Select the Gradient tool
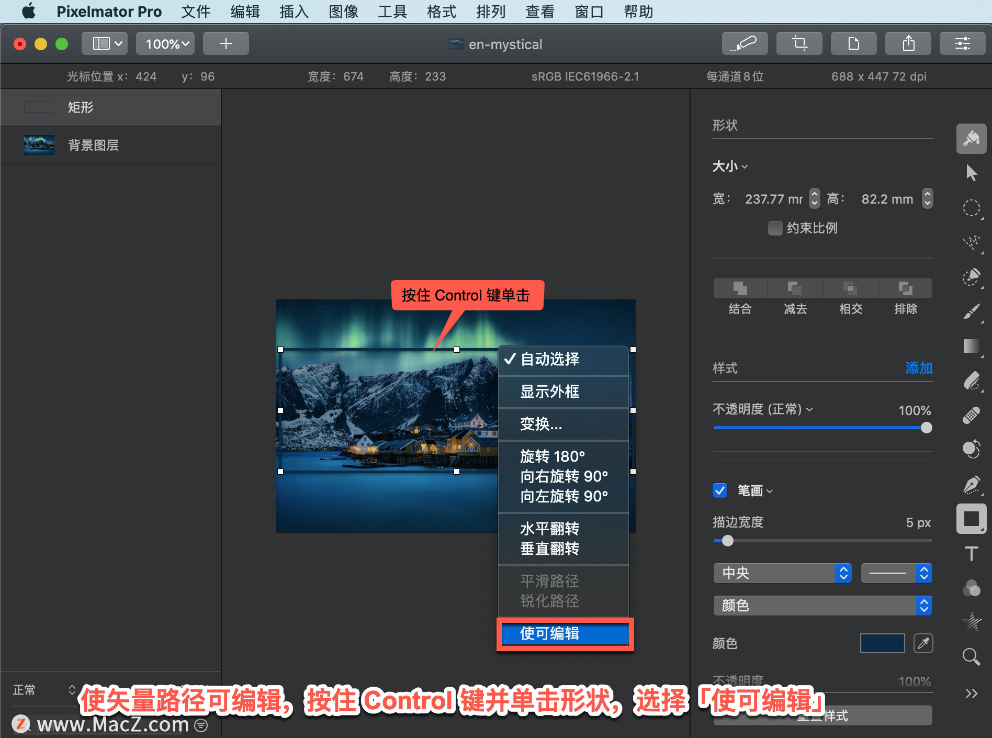This screenshot has height=738, width=992. [971, 346]
